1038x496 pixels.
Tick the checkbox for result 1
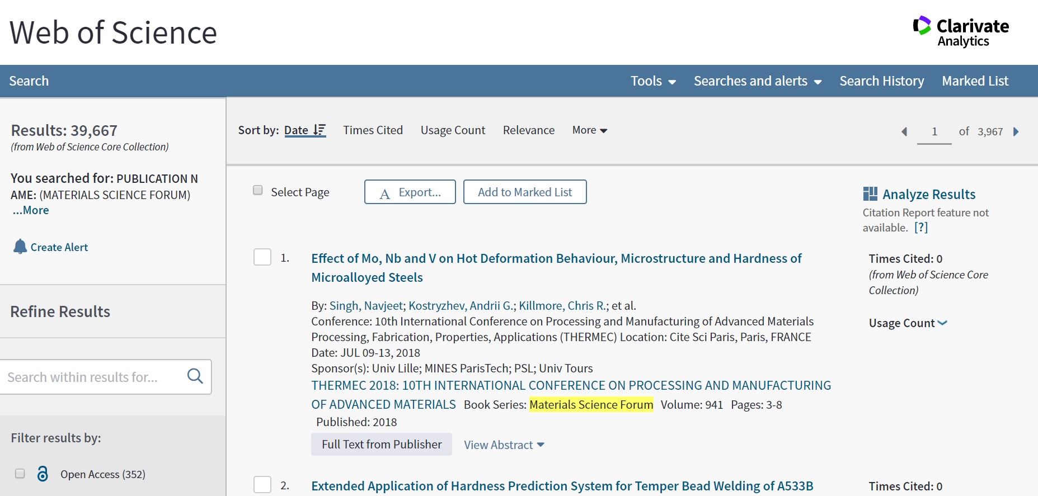(x=262, y=257)
